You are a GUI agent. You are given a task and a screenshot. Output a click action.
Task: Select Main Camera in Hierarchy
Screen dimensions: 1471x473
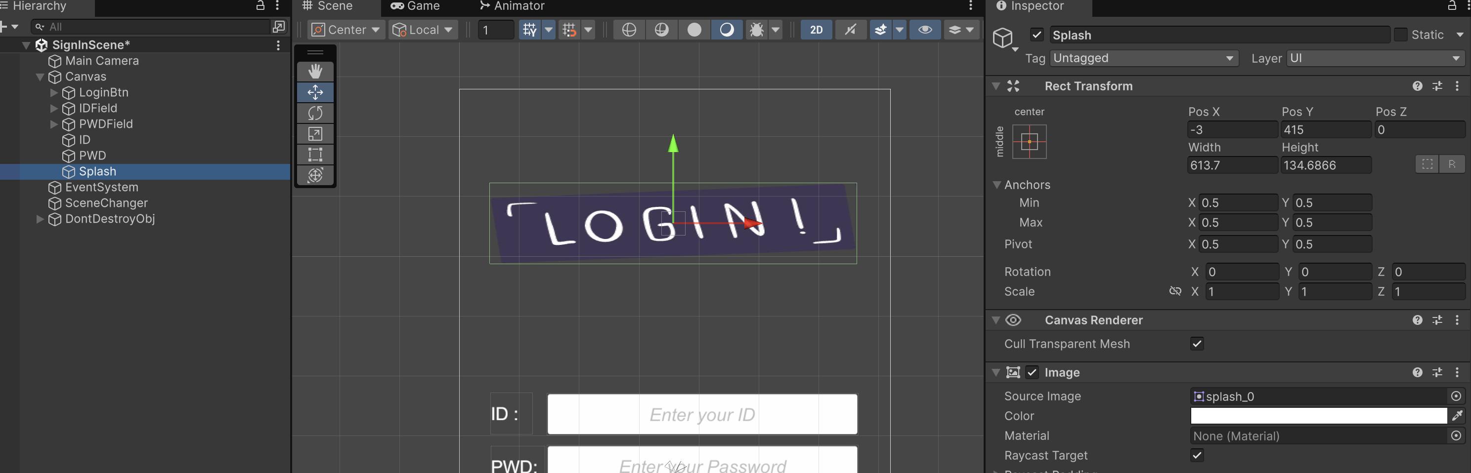[102, 61]
